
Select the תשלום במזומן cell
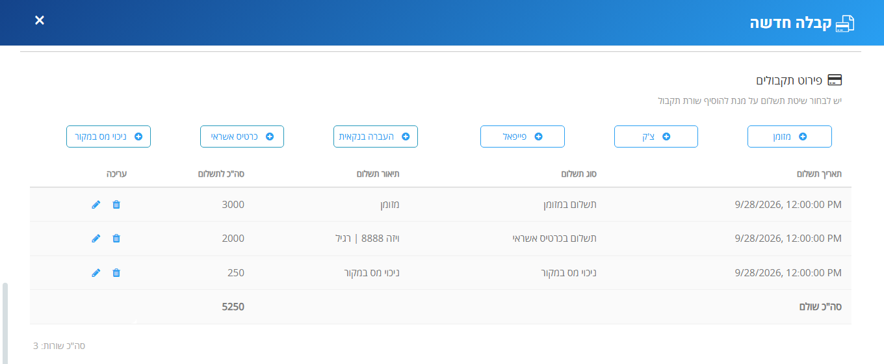570,205
